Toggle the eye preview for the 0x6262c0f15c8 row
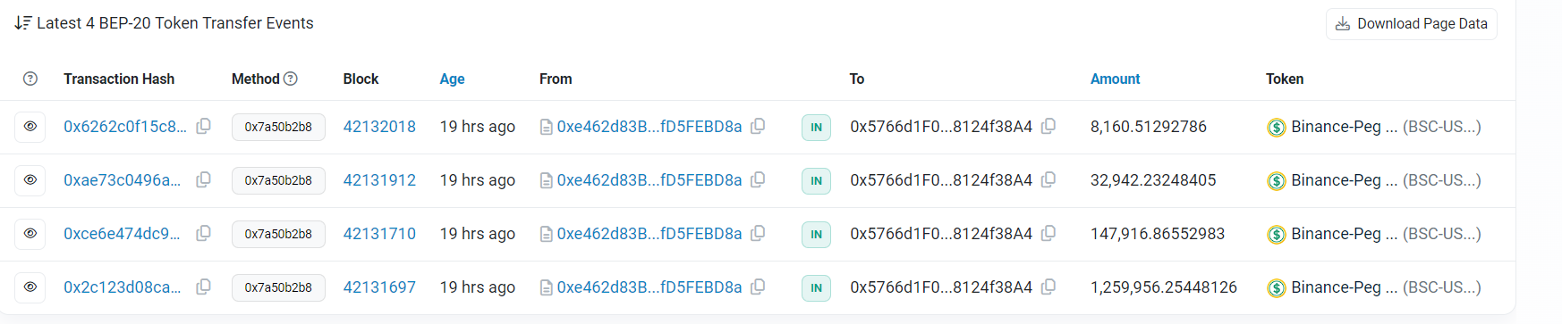Screen dimensions: 1562x324 click(30, 127)
